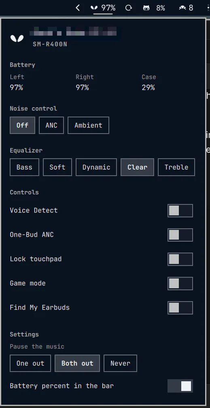Viewport: 210px width, 408px height.
Task: Click the gauge icon in top bar
Action: click(x=182, y=8)
